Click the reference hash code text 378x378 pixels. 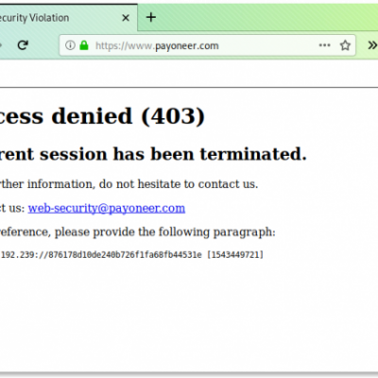pos(125,254)
